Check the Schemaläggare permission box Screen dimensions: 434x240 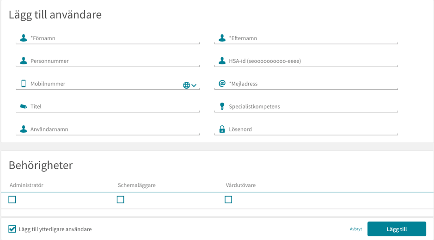click(121, 200)
